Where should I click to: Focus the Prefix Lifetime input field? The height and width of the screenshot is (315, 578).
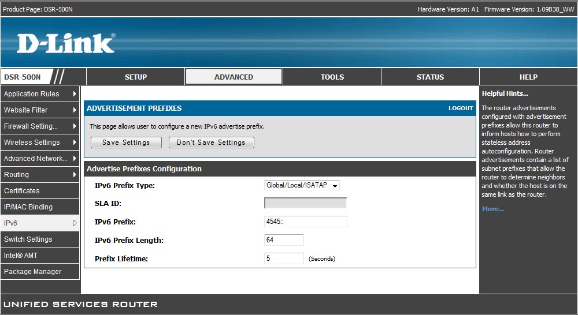[284, 258]
